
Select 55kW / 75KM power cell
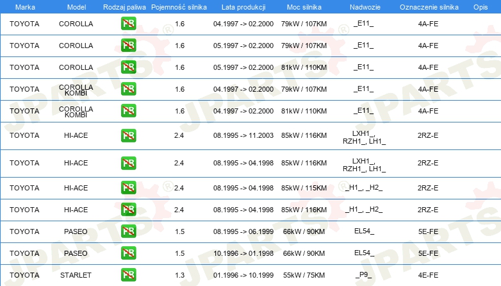coord(304,275)
